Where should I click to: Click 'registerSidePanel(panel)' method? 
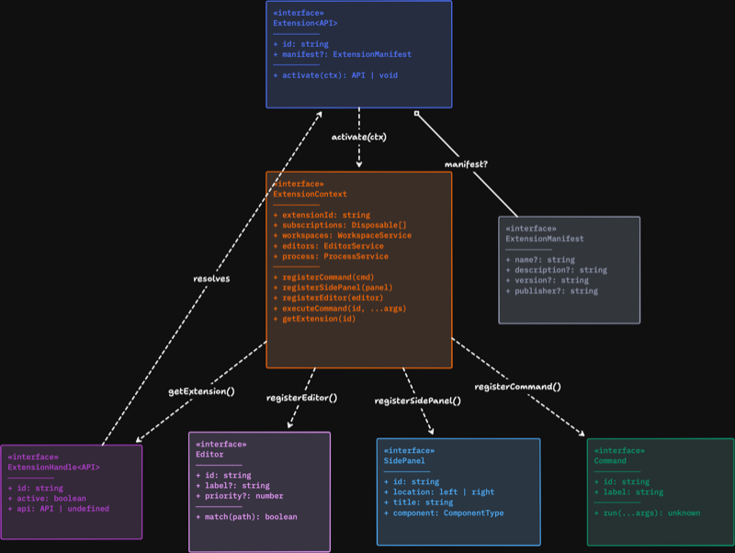coord(337,288)
